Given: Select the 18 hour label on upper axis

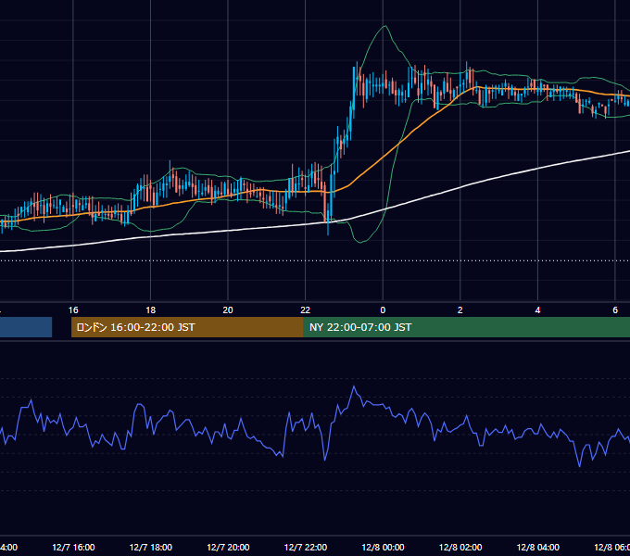Looking at the screenshot, I should point(150,310).
